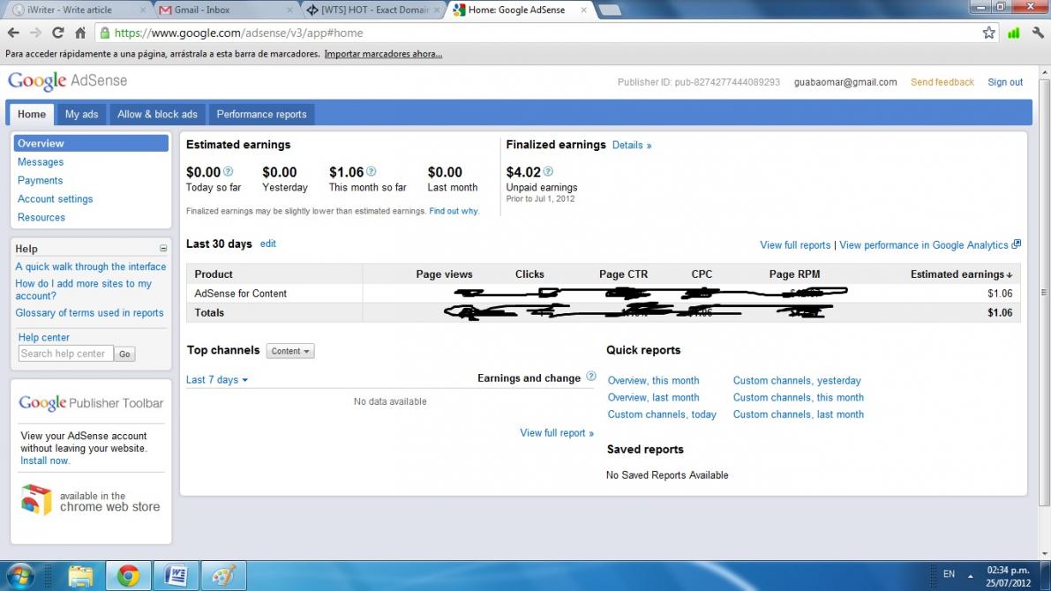Close the Home: Google AdSense tab
The height and width of the screenshot is (591, 1051).
click(x=584, y=10)
